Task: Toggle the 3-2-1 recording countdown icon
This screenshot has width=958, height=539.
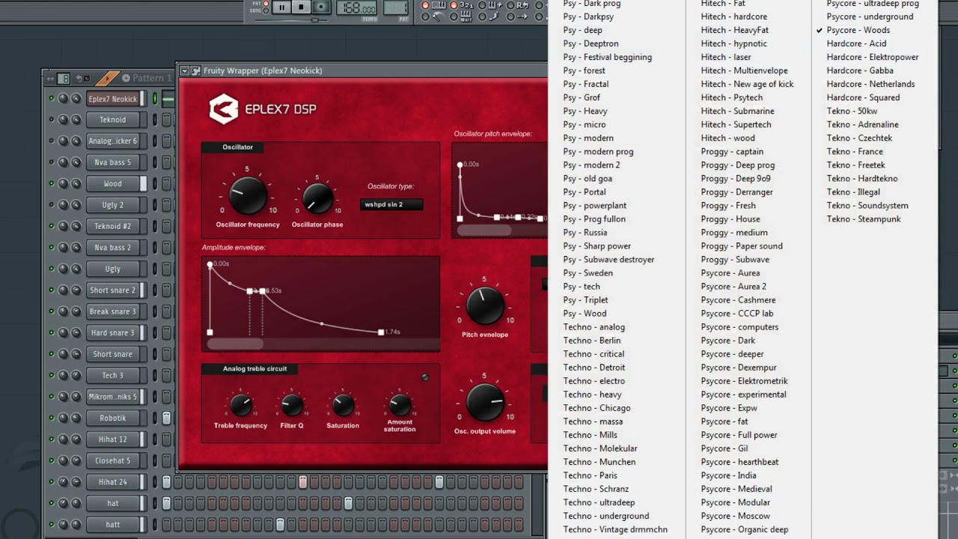Action: point(466,4)
